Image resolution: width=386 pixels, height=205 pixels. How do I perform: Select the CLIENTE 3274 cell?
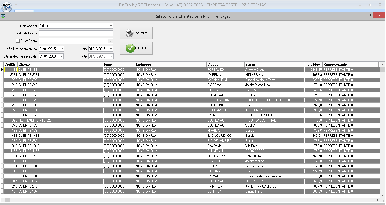point(60,75)
